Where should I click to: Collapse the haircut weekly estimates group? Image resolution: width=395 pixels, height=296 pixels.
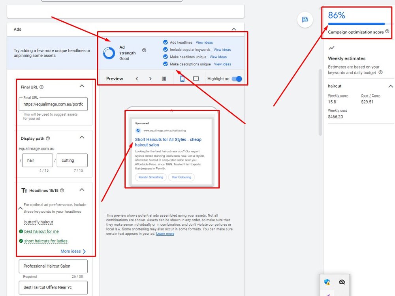click(391, 86)
